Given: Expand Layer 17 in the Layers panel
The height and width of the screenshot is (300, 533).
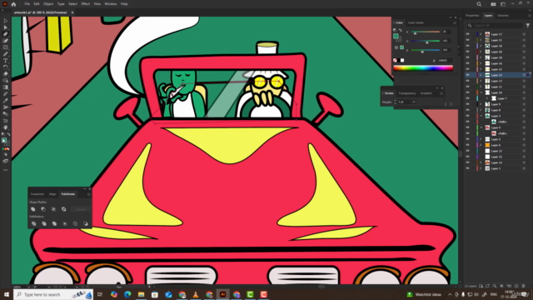Looking at the screenshot, I should pos(481,34).
